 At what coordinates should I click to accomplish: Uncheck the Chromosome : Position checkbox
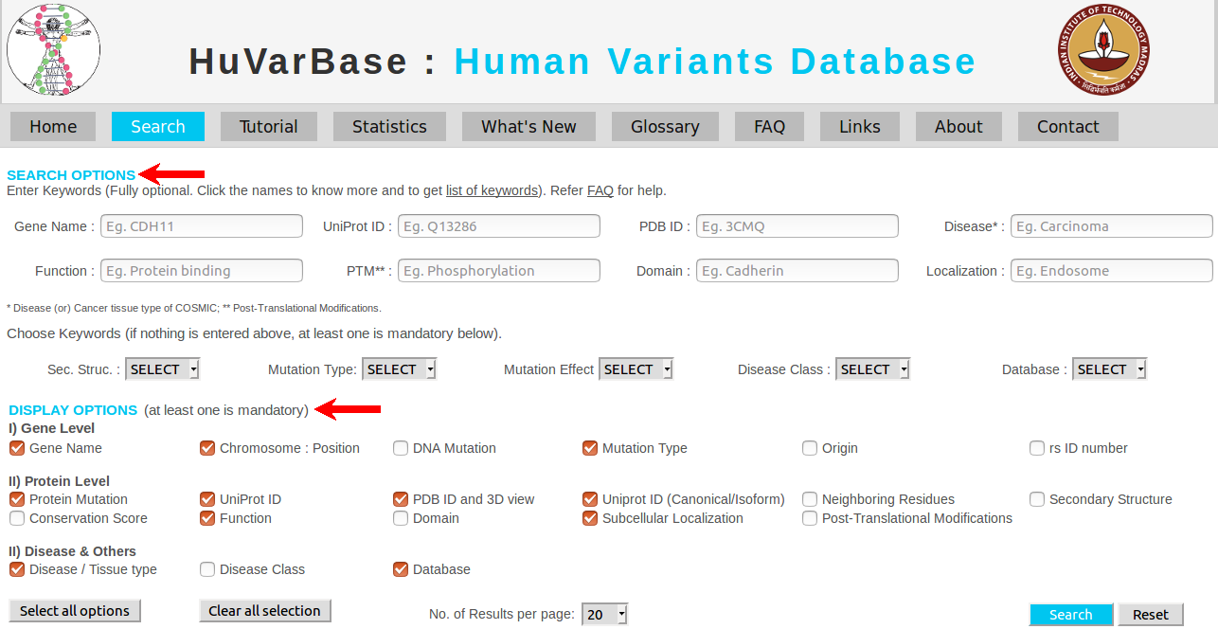coord(207,448)
